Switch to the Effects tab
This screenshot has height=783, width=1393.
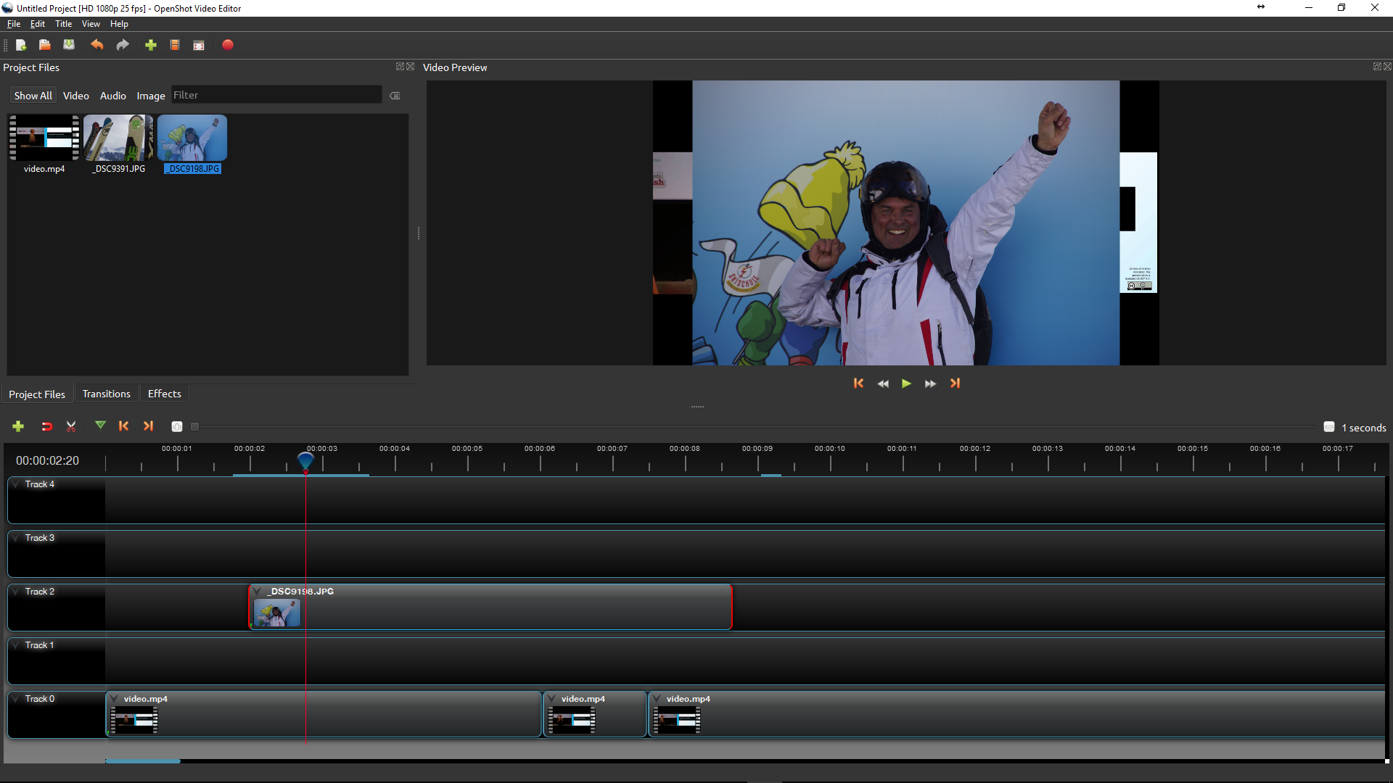[x=163, y=393]
